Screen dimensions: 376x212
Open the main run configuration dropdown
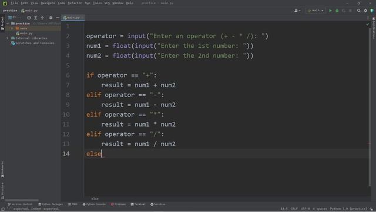315,11
